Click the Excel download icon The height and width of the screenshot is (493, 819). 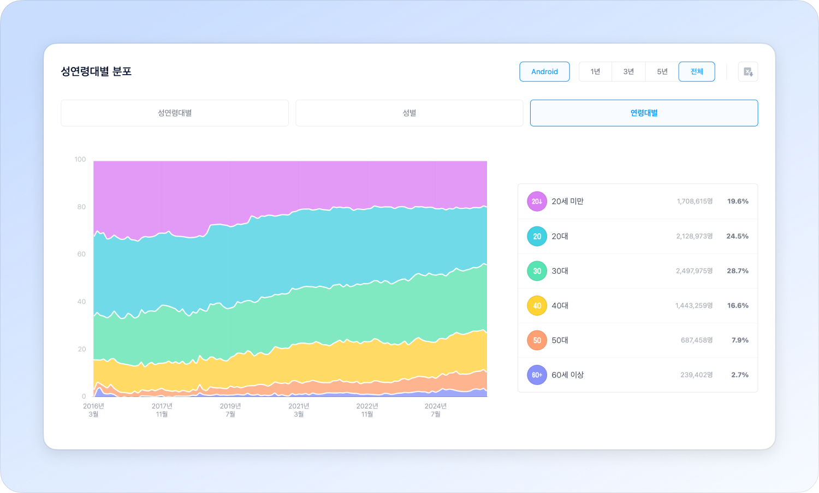[748, 72]
